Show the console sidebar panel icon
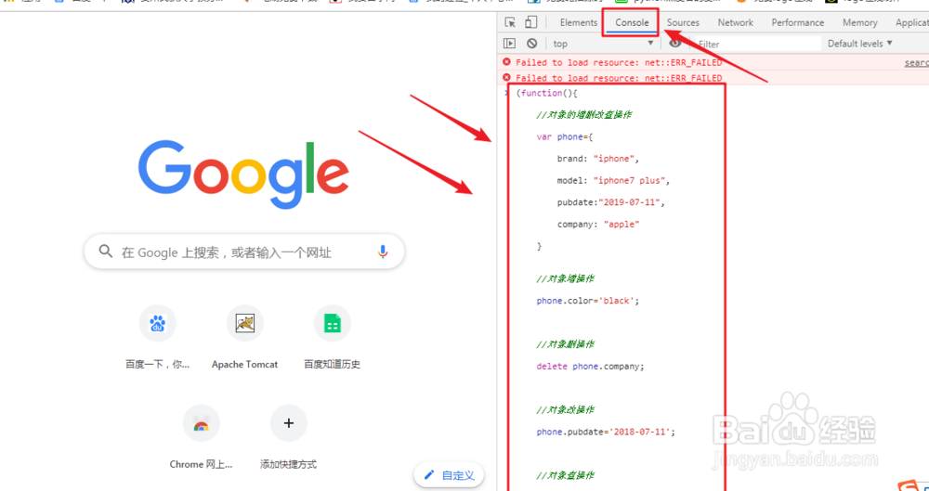 pyautogui.click(x=509, y=44)
